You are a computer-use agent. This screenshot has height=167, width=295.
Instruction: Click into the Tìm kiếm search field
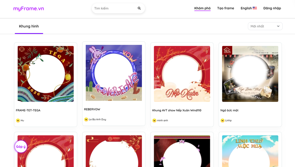pos(115,8)
